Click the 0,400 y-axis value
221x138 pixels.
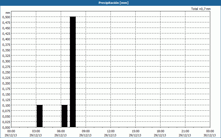click(6, 39)
